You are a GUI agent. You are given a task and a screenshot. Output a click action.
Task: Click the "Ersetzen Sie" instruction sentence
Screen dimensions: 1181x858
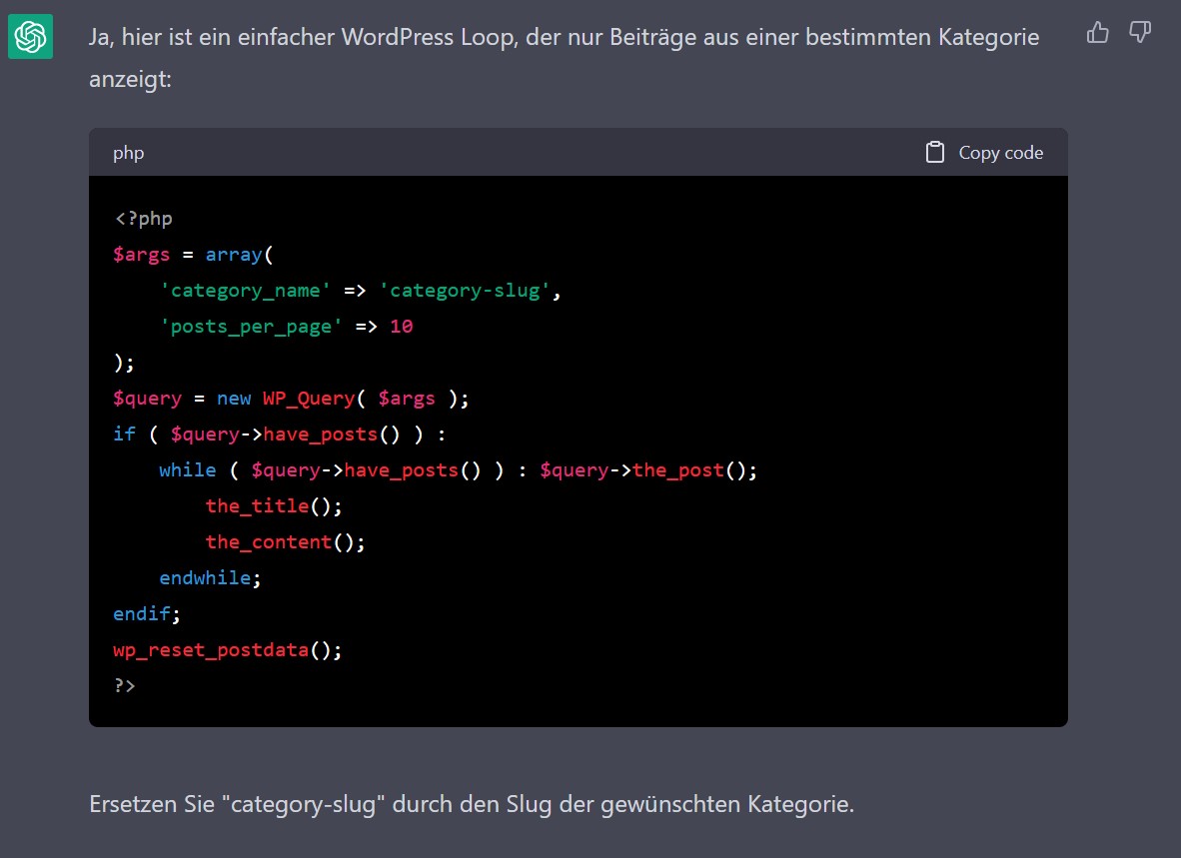tap(472, 804)
